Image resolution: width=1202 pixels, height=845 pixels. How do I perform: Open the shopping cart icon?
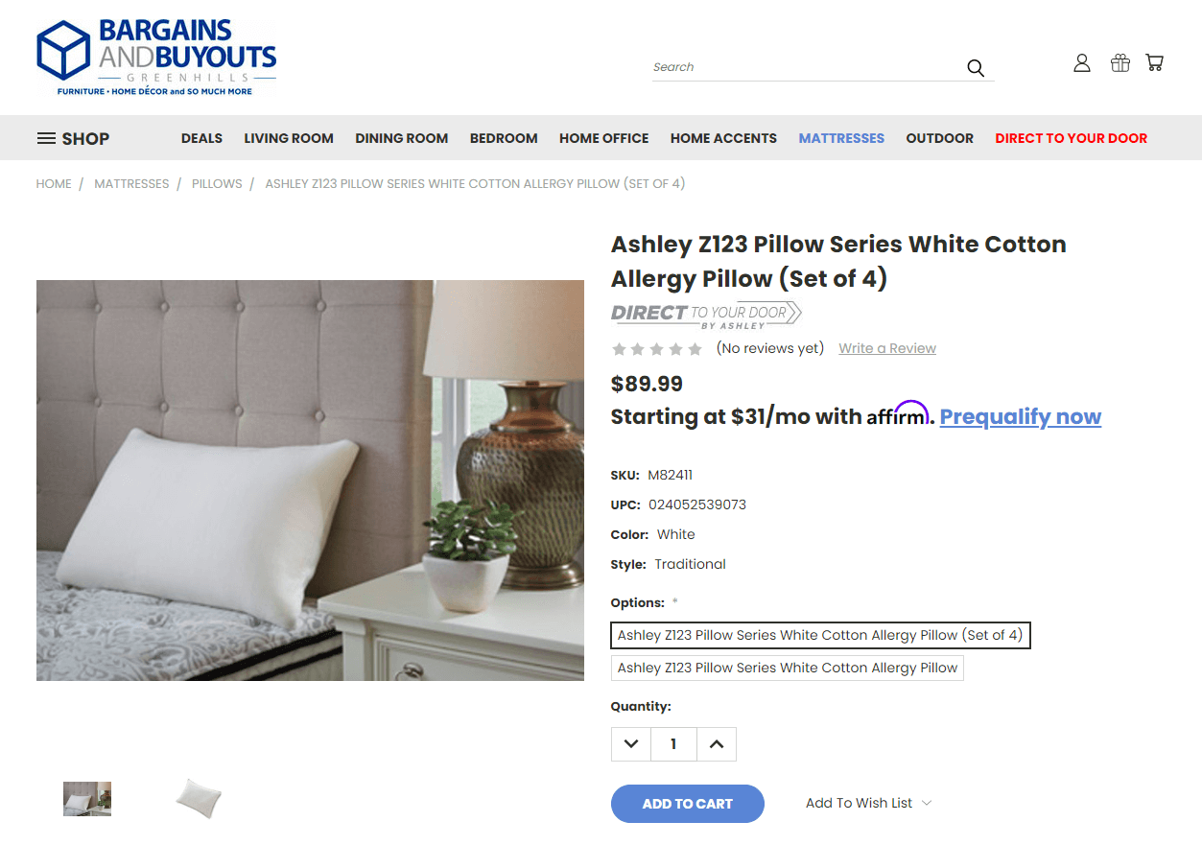point(1155,63)
